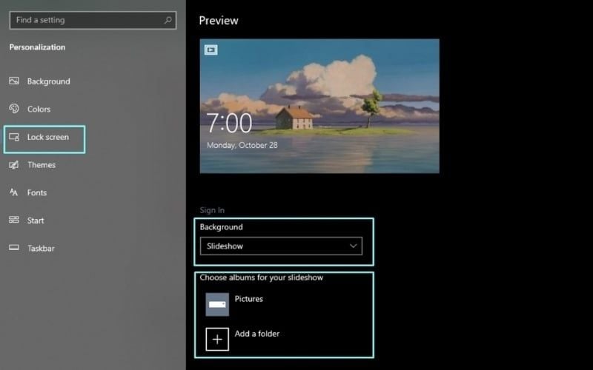Click the lock screen preview image
The image size is (593, 370).
pyautogui.click(x=319, y=106)
